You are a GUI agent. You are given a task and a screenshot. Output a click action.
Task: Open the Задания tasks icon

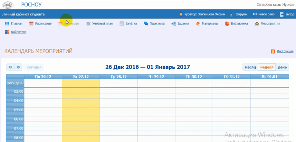[173, 24]
